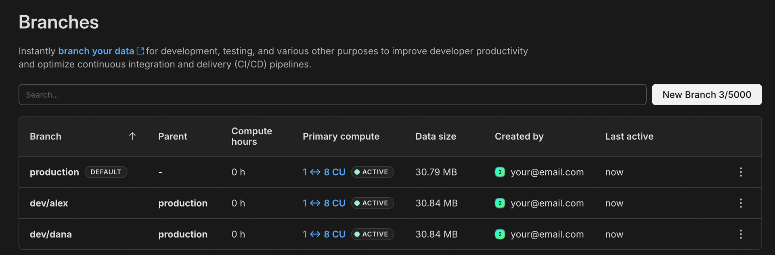Open the production branch name

coord(54,172)
